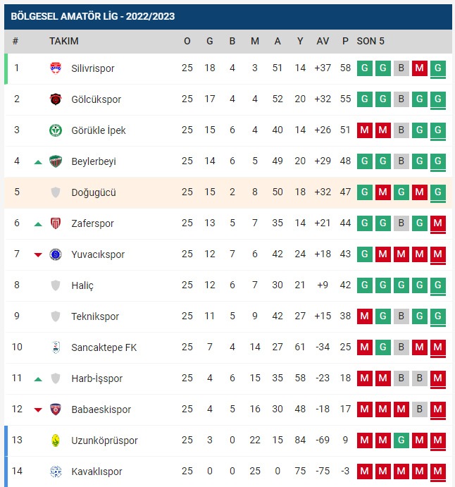
Task: Click the SON 5 column header
Action: (x=370, y=41)
